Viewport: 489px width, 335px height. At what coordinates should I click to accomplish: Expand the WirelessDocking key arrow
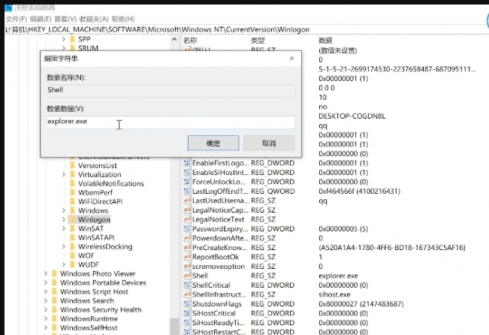click(x=64, y=246)
